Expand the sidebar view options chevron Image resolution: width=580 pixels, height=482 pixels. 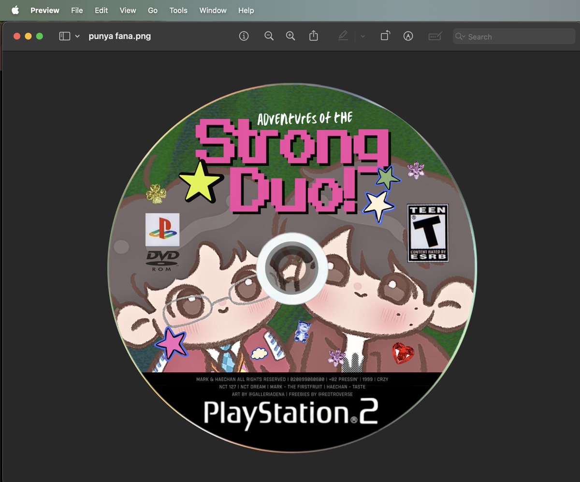pyautogui.click(x=77, y=36)
